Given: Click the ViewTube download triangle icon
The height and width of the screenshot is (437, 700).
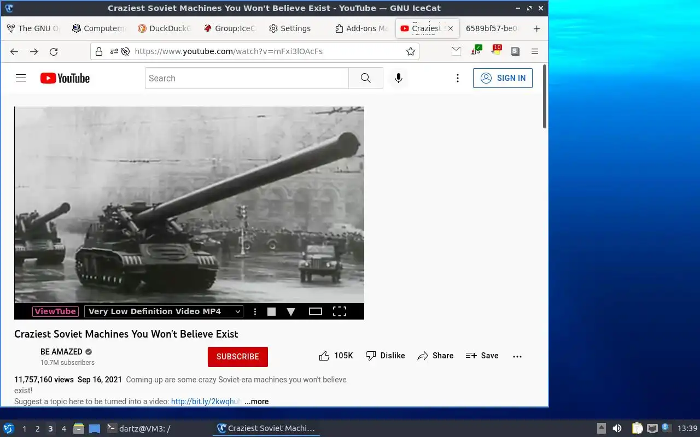Looking at the screenshot, I should [291, 312].
